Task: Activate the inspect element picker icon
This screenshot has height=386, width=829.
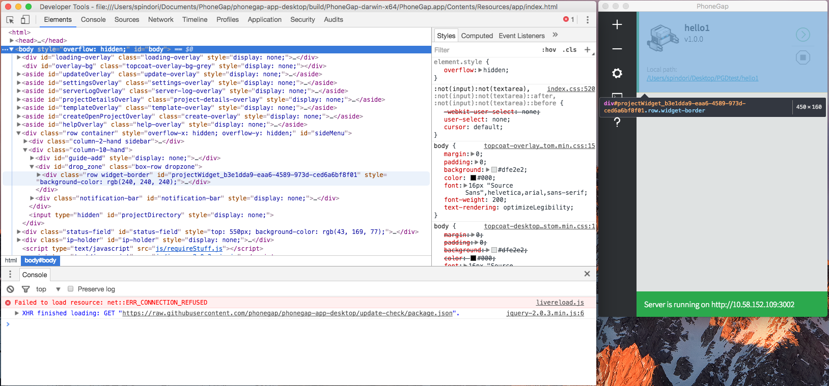Action: tap(10, 20)
